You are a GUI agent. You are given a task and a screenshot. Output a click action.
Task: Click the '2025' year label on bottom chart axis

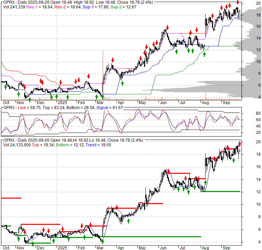point(62,248)
